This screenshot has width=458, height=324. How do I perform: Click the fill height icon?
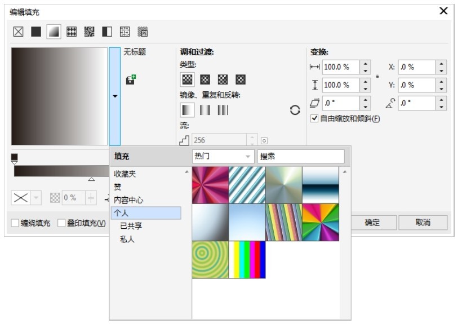coord(315,85)
